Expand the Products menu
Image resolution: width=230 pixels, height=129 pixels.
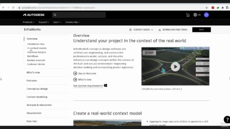click(x=29, y=22)
